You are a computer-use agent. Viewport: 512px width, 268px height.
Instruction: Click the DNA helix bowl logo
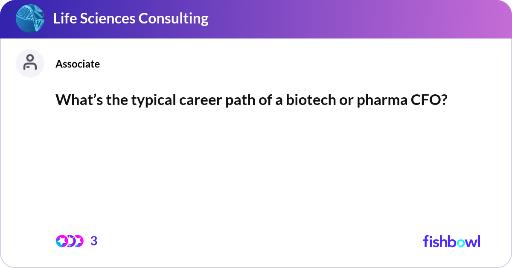coord(30,19)
